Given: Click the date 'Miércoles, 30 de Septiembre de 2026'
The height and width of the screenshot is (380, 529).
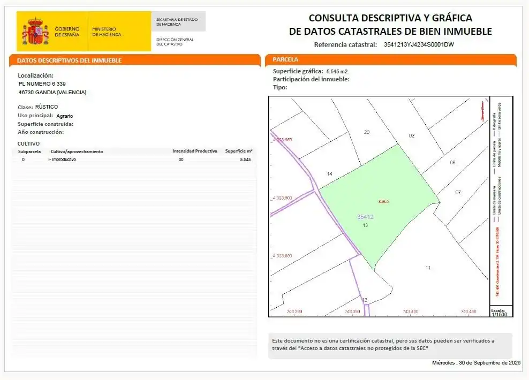Looking at the screenshot, I should click(476, 363).
